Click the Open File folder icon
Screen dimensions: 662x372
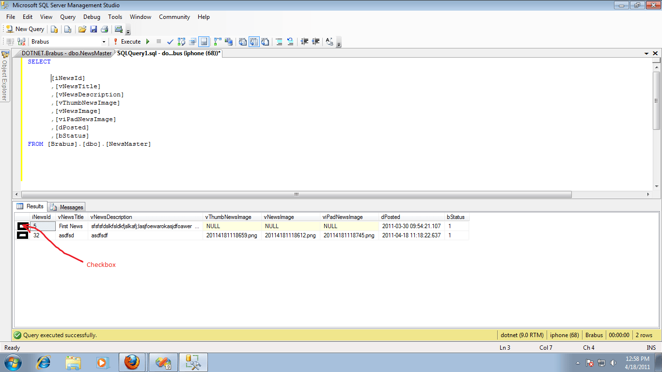click(82, 29)
